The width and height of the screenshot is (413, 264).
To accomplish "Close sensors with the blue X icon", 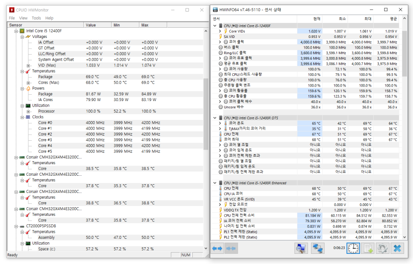I will (x=397, y=248).
